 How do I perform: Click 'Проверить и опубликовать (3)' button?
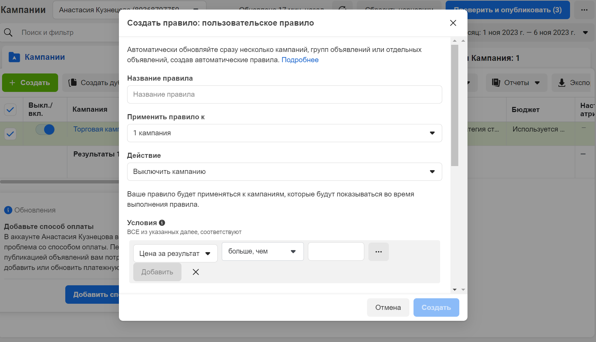[x=507, y=10]
